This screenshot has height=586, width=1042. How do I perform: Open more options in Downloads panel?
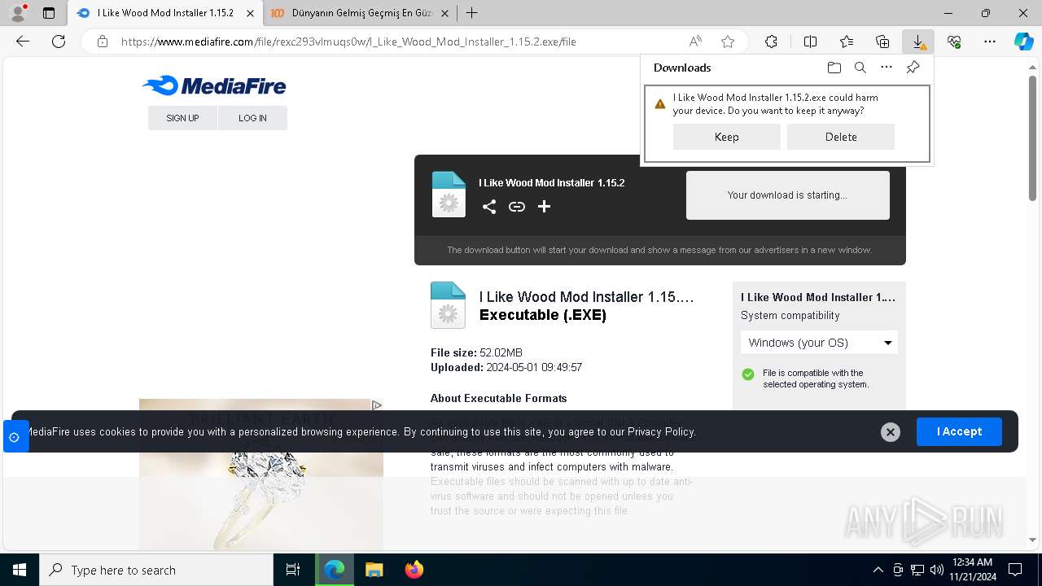coord(887,68)
